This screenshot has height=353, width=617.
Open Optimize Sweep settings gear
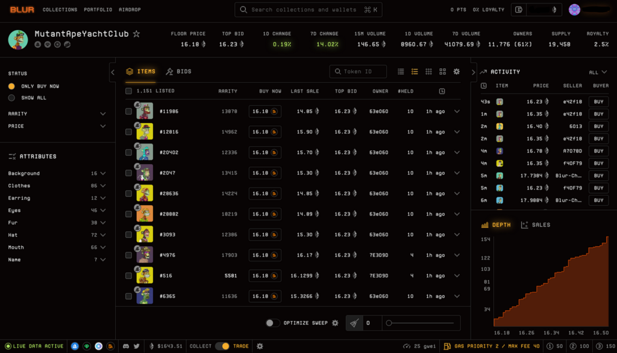pos(335,323)
